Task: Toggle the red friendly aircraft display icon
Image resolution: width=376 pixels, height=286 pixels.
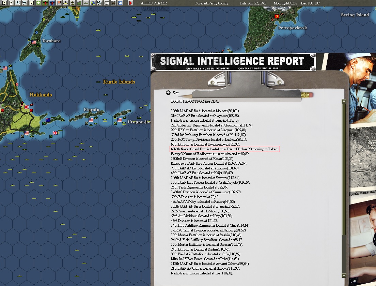Action: 45,3
